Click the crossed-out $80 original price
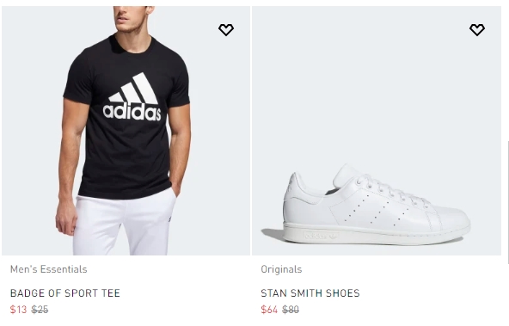The image size is (509, 326). 291,310
